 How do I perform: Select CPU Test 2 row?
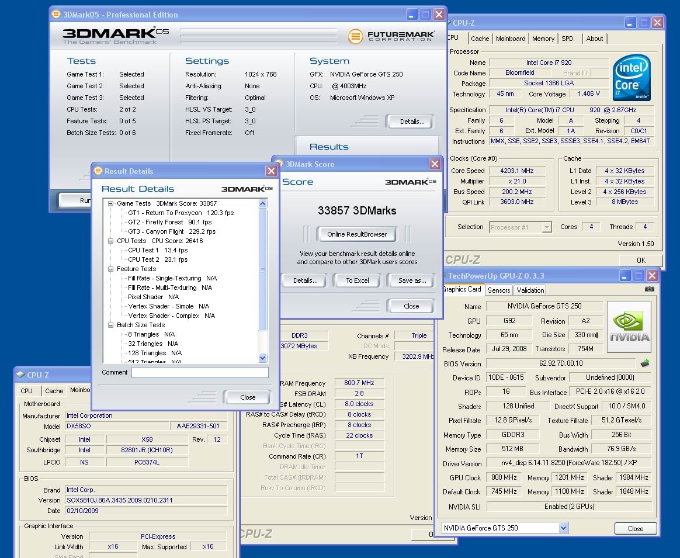tap(158, 259)
